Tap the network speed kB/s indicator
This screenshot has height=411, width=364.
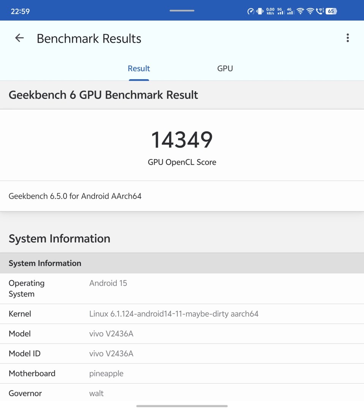tap(270, 11)
